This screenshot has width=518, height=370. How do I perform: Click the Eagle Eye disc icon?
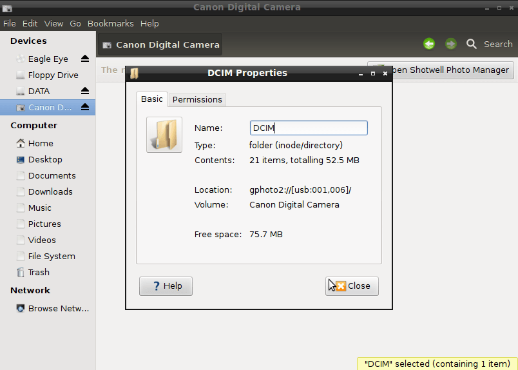tap(21, 59)
